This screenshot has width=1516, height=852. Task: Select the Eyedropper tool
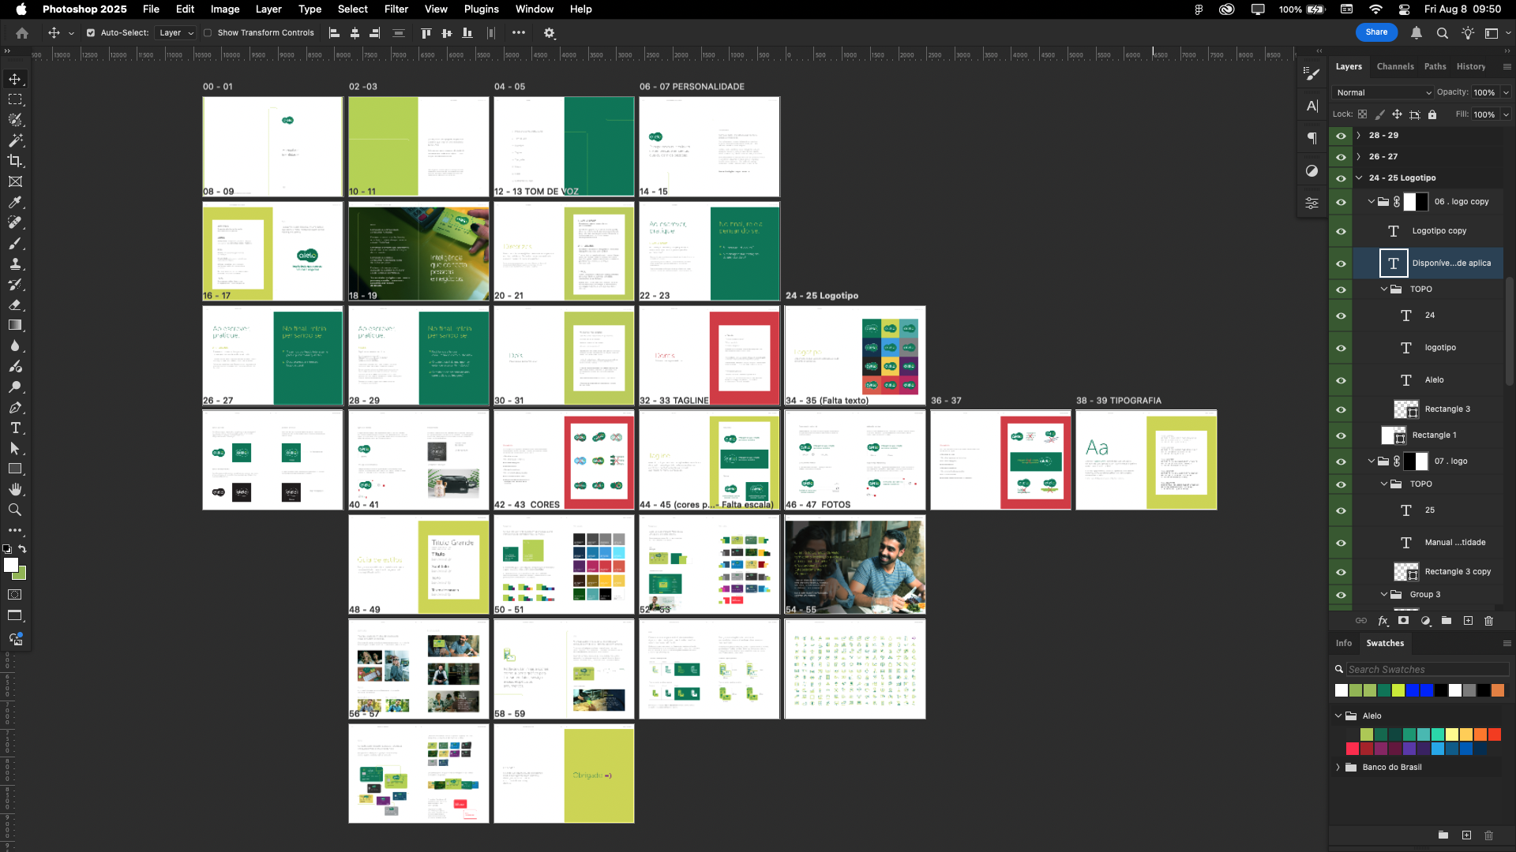(15, 202)
